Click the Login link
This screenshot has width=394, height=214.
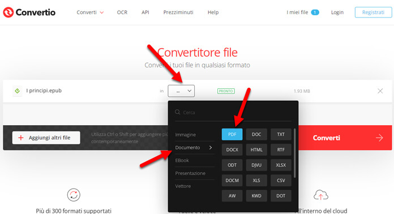click(337, 12)
